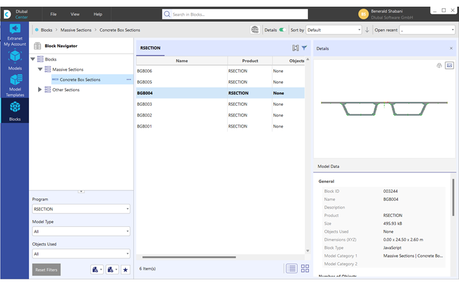The height and width of the screenshot is (286, 459).
Task: Click the favorites star button
Action: pyautogui.click(x=125, y=270)
